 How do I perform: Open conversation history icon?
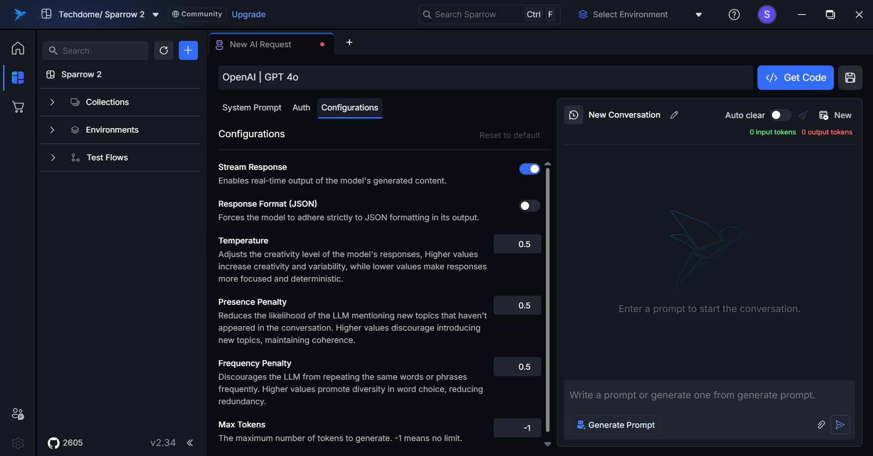pyautogui.click(x=574, y=115)
